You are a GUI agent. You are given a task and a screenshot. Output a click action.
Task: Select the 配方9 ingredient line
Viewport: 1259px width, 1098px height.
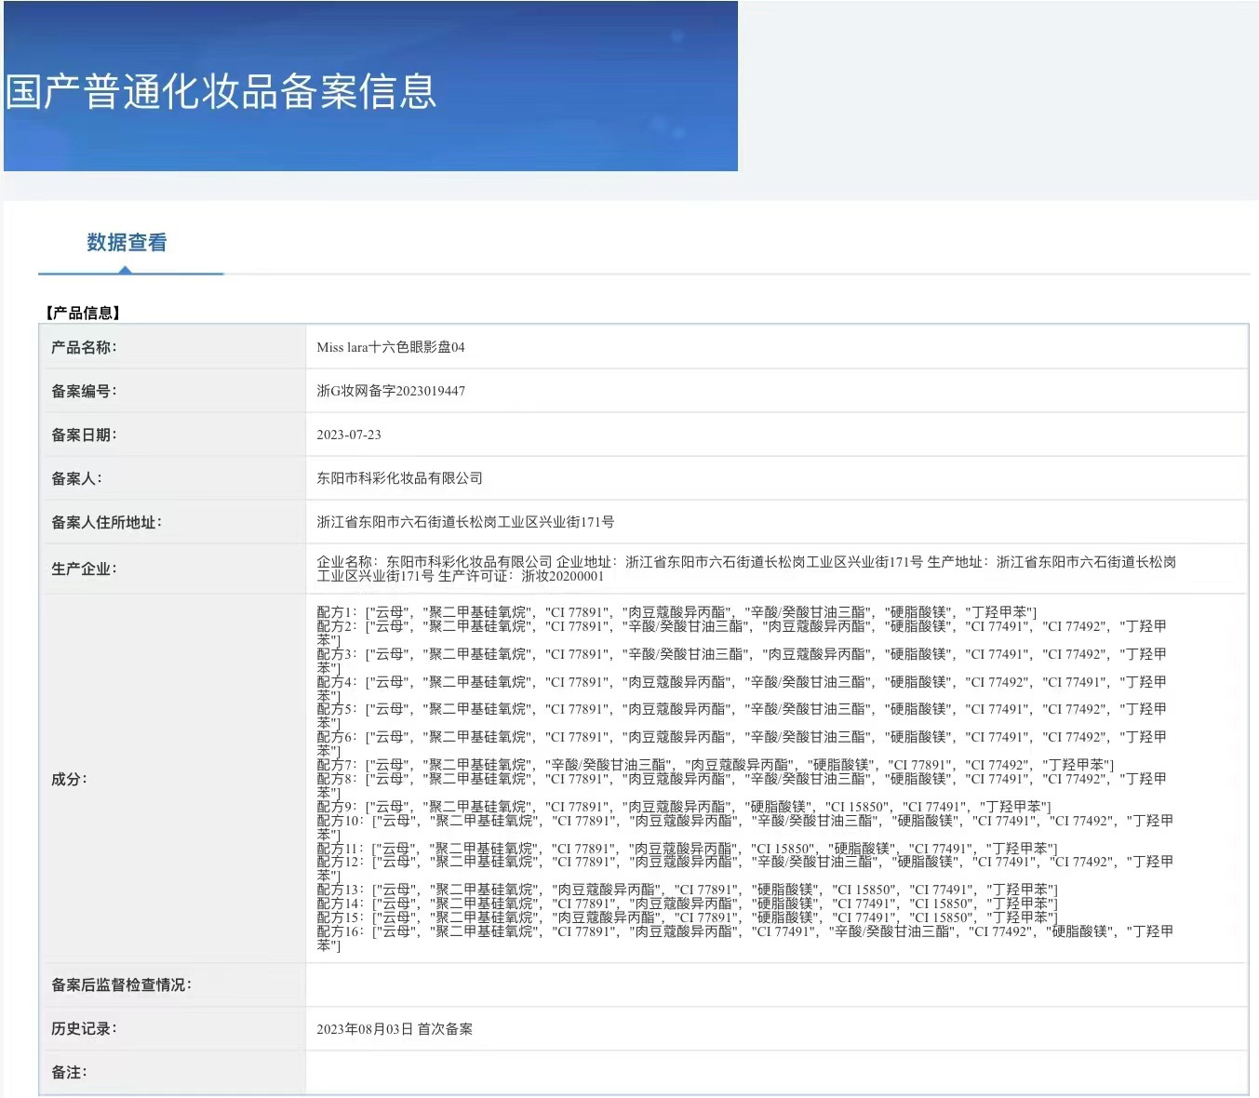click(684, 807)
